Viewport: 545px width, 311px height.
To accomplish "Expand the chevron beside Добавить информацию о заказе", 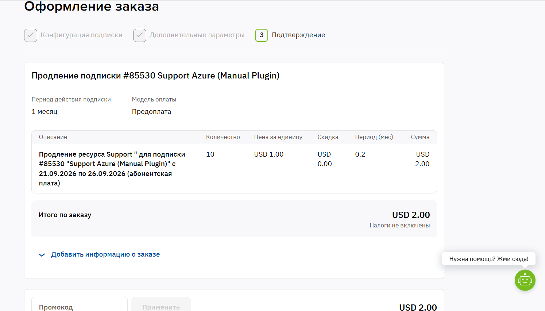I will click(x=42, y=255).
